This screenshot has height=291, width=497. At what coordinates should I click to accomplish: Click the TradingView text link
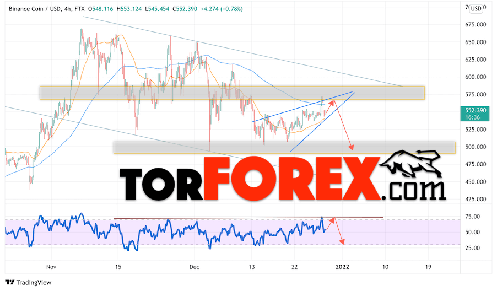point(34,282)
